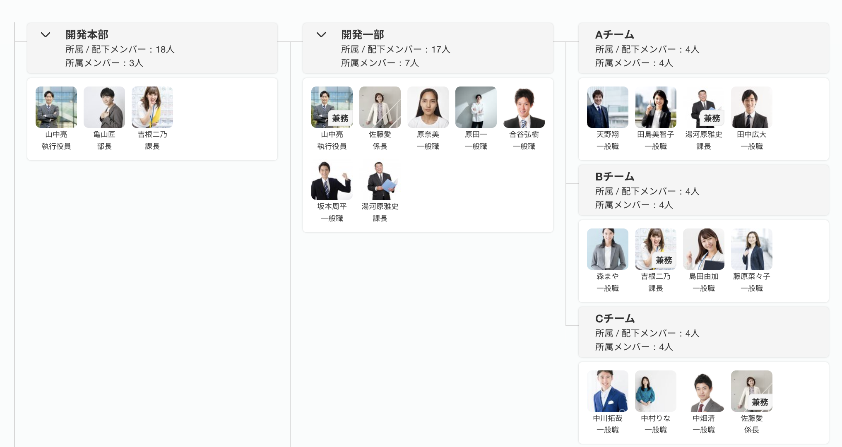Open 原奈美 member photo
This screenshot has height=447, width=842.
428,107
